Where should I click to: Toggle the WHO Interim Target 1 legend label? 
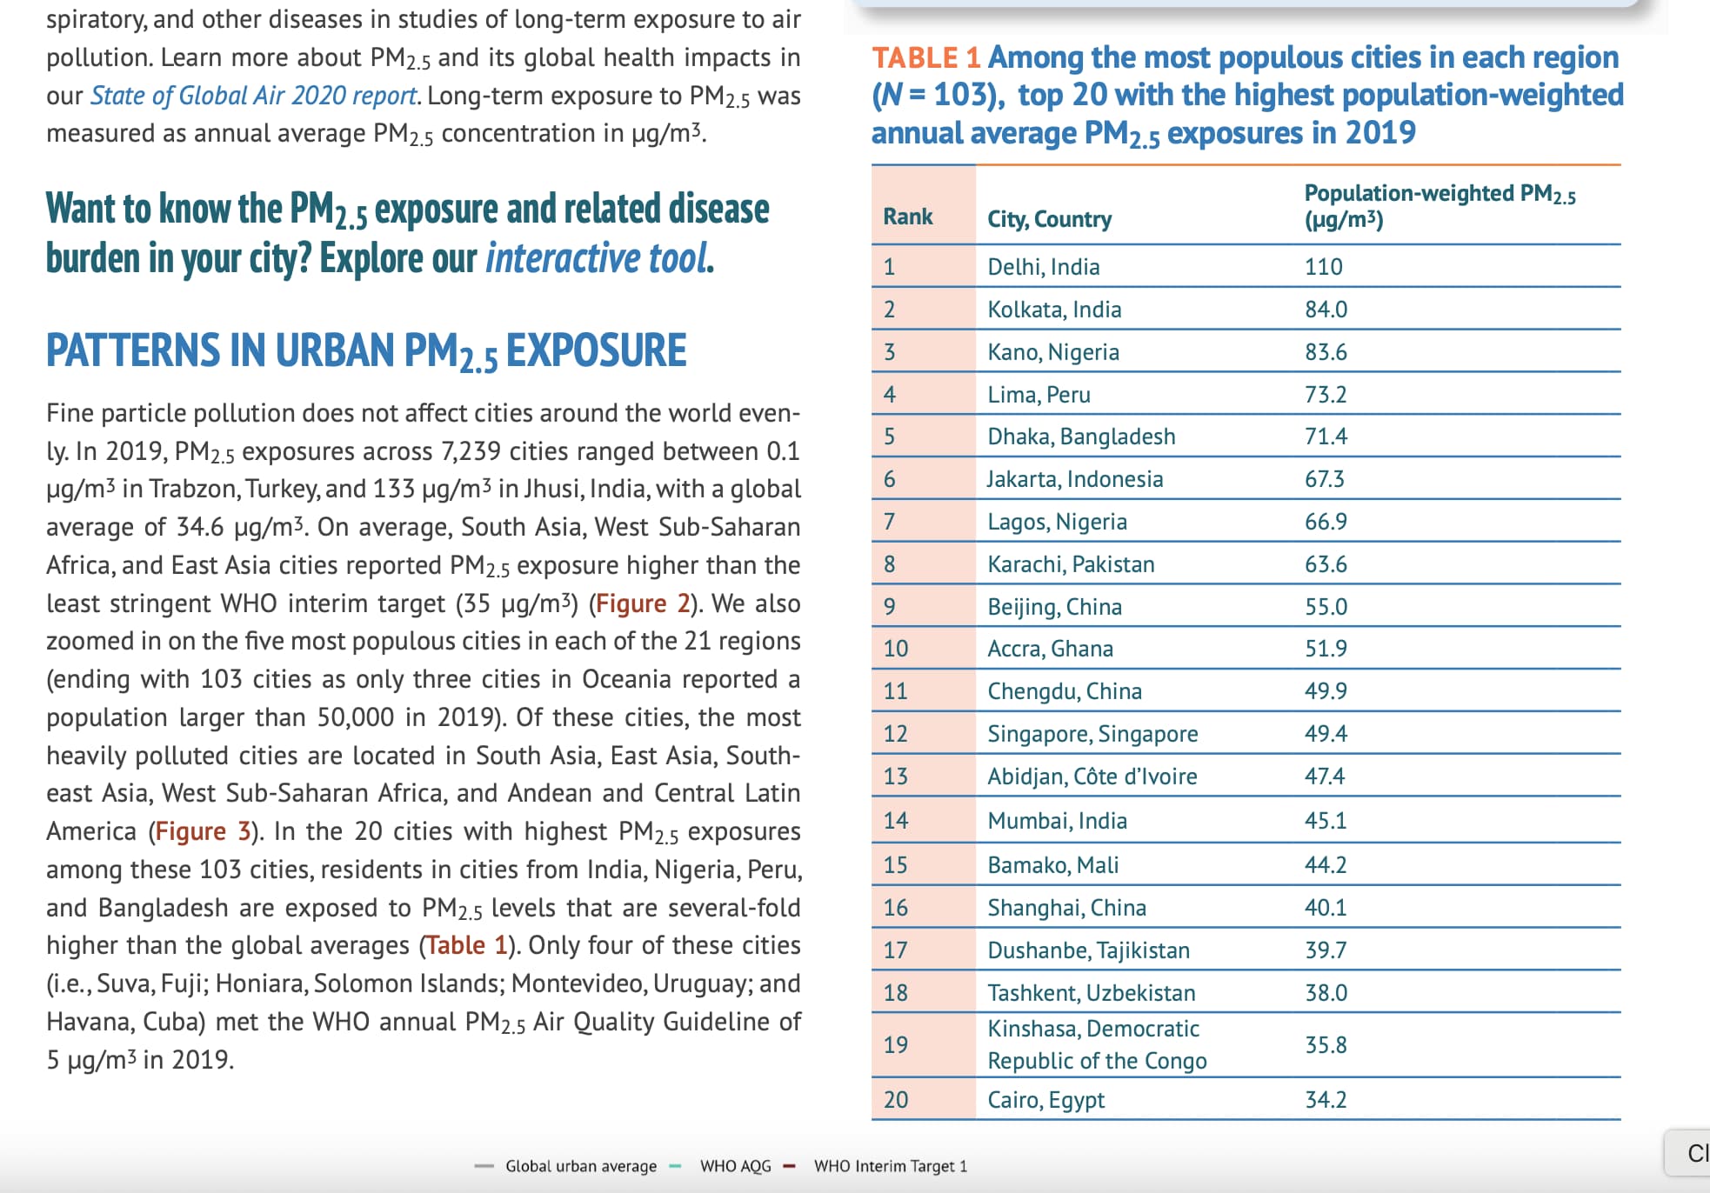click(x=891, y=1166)
